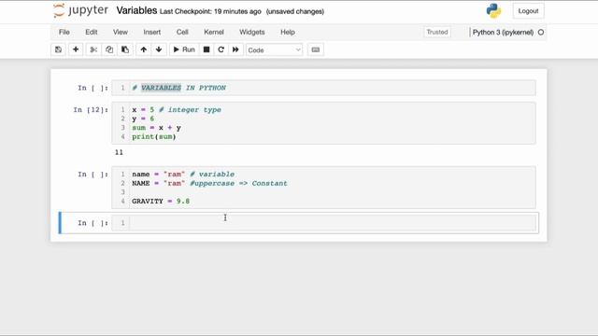
Task: Click the Python 3 (ipykernel) label
Action: 503,33
